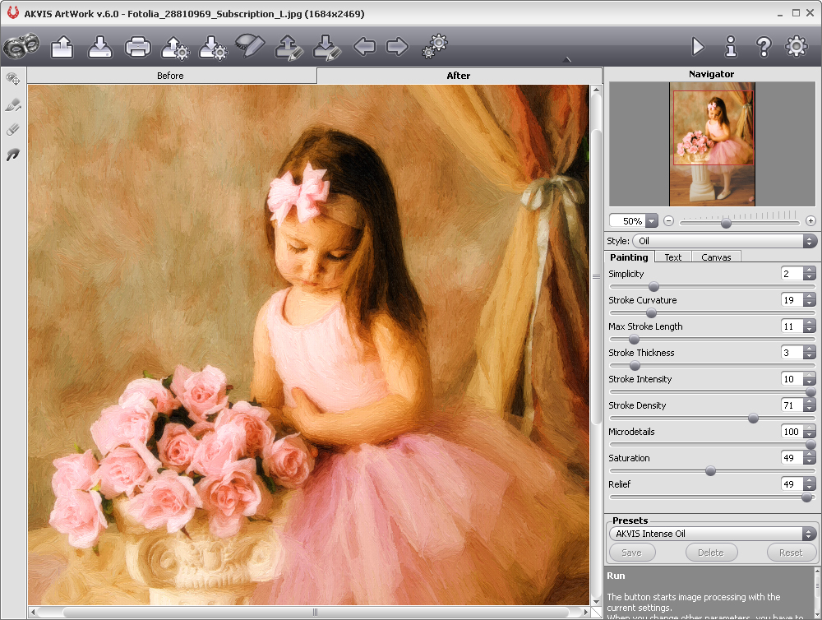Click the Stroke Density slider handle
This screenshot has width=822, height=620.
753,419
